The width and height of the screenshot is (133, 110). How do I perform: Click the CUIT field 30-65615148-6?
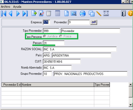pos(62,61)
